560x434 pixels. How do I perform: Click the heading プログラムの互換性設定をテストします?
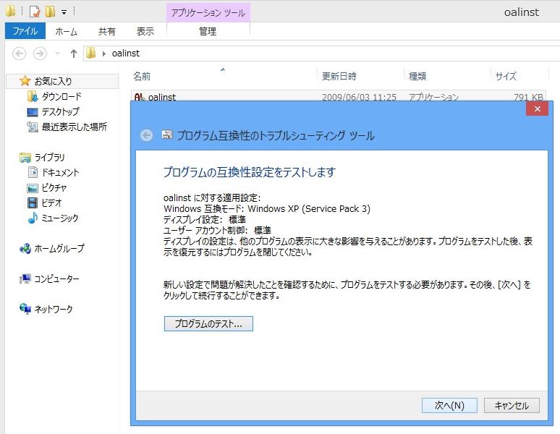coord(250,172)
